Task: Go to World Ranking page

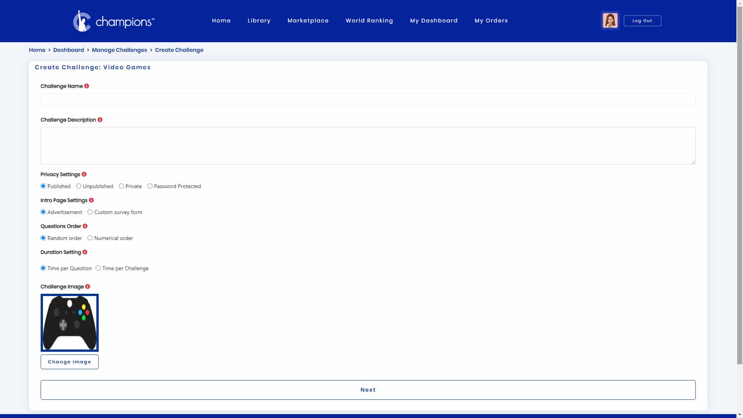Action: tap(369, 21)
